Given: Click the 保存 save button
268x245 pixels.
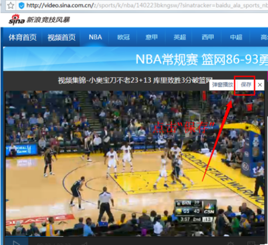Looking at the screenshot, I should pos(246,84).
